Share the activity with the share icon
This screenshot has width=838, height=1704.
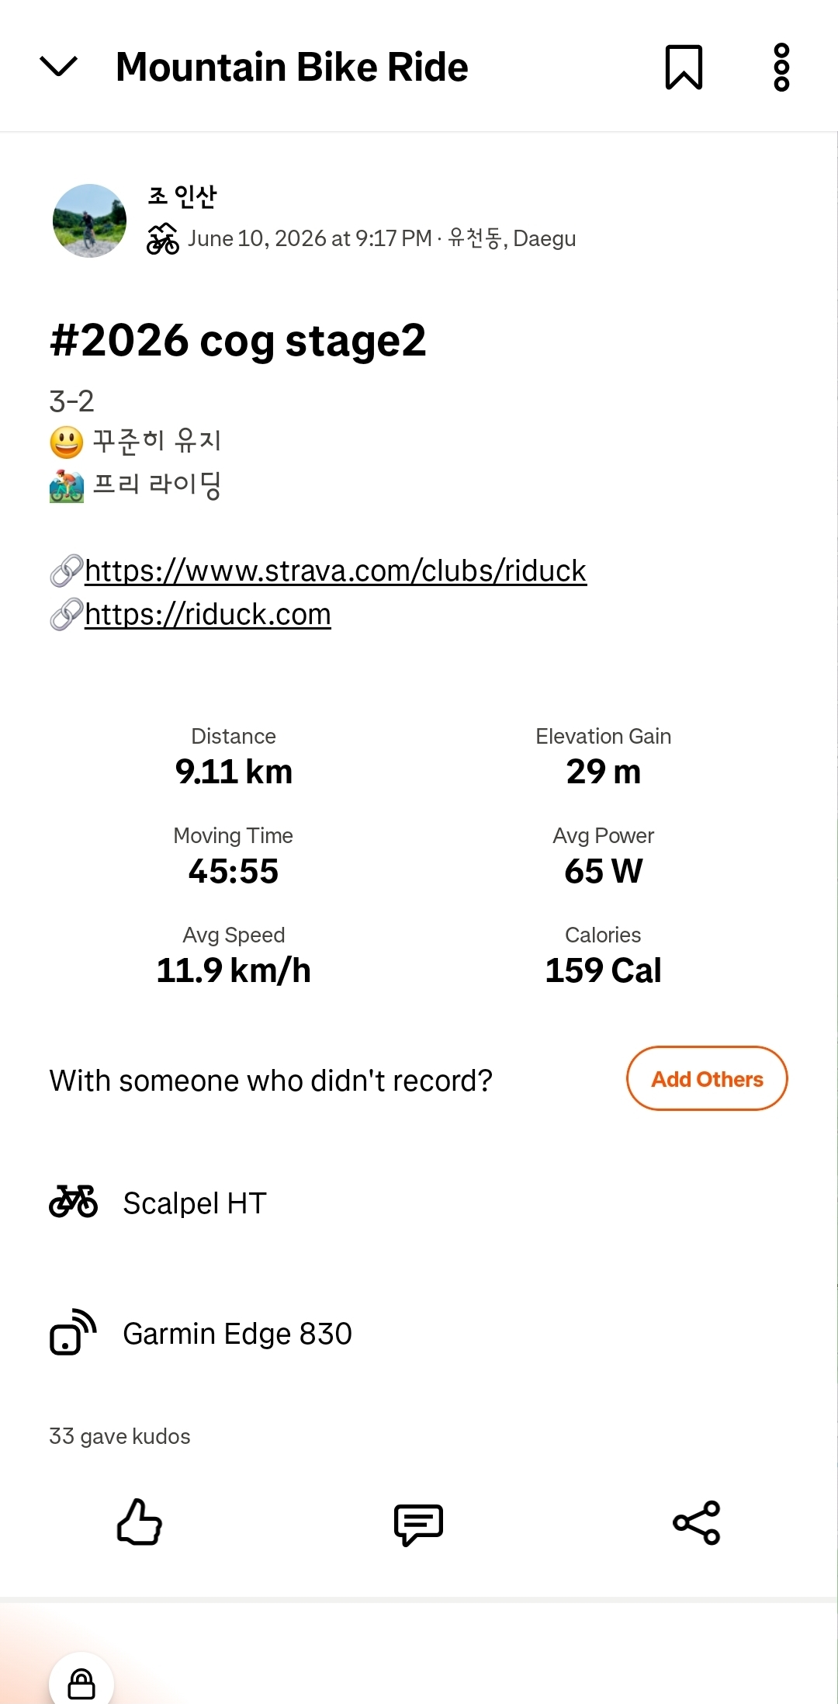pos(697,1522)
